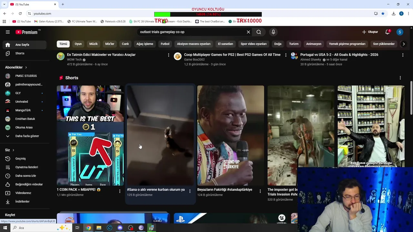Open the PMSC STUDIOS channel
The height and width of the screenshot is (232, 413).
(25, 76)
